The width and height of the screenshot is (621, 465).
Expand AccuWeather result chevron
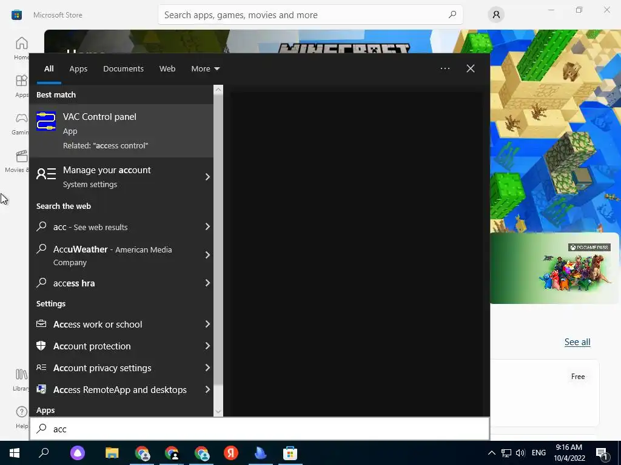[207, 255]
